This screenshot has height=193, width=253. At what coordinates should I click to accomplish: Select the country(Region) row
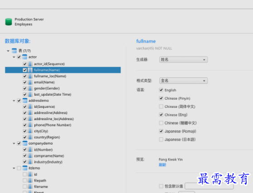click(x=63, y=137)
